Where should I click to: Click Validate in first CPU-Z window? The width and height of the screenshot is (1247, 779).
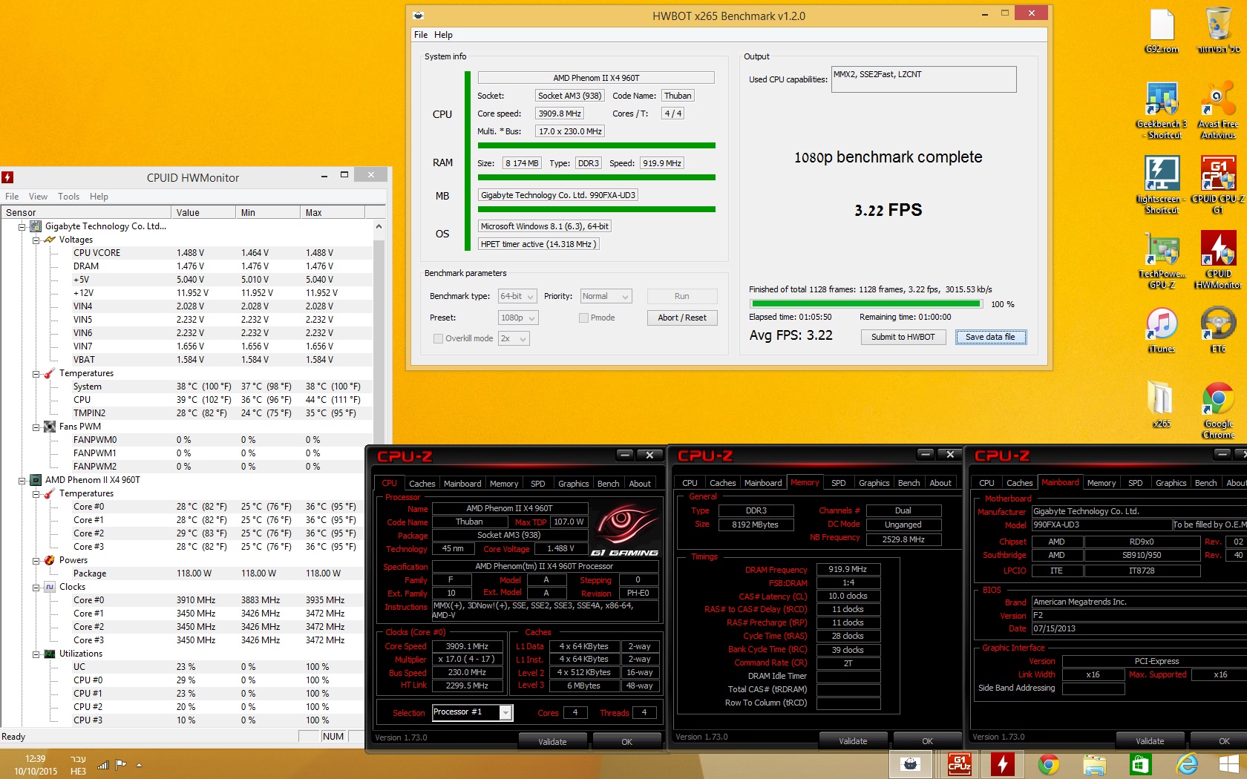tap(552, 741)
